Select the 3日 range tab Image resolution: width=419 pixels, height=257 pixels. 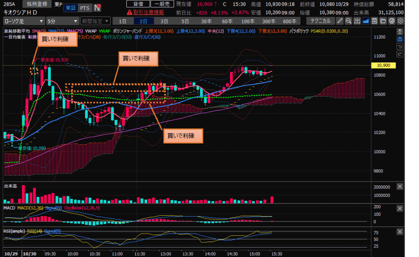point(164,21)
